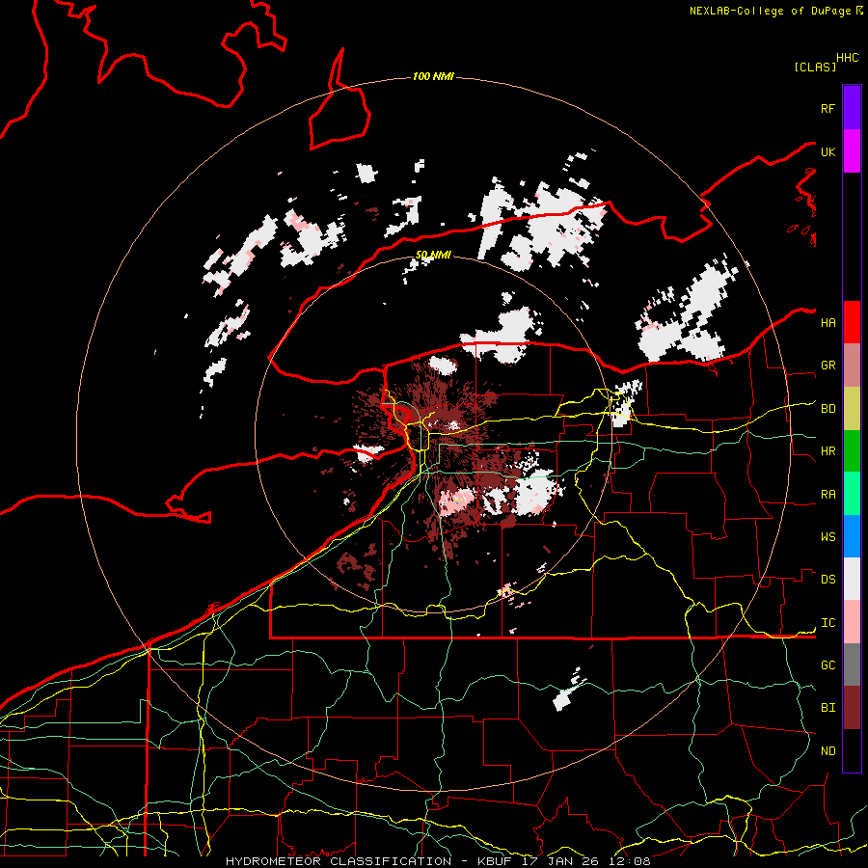This screenshot has width=868, height=868.
Task: Click the HR legend label
Action: (827, 451)
